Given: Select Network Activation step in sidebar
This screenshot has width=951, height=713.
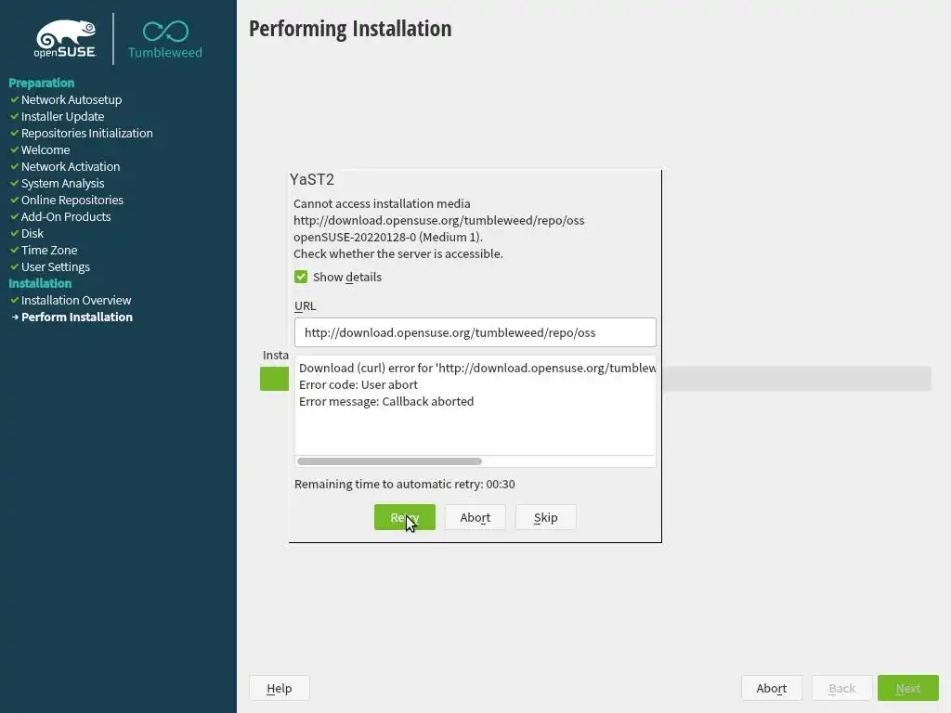Looking at the screenshot, I should pos(71,166).
